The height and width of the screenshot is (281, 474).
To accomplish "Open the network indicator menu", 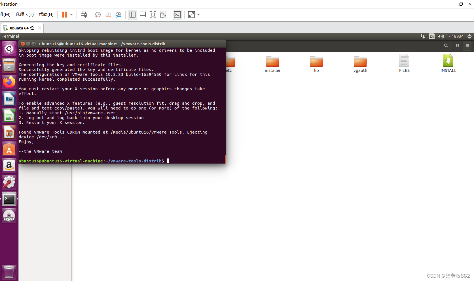I will pos(423,36).
